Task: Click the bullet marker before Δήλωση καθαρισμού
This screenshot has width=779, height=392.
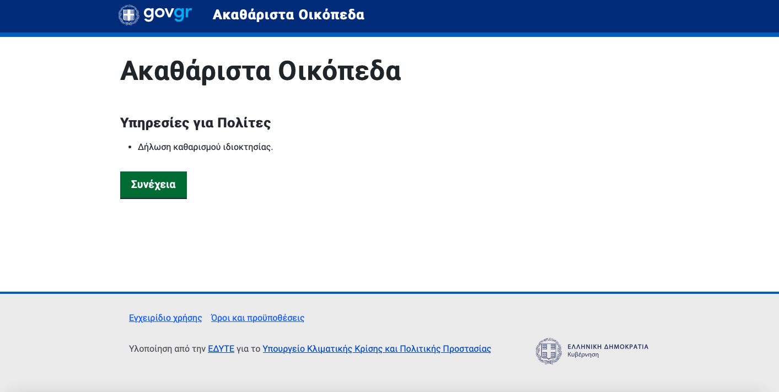Action: [130, 147]
